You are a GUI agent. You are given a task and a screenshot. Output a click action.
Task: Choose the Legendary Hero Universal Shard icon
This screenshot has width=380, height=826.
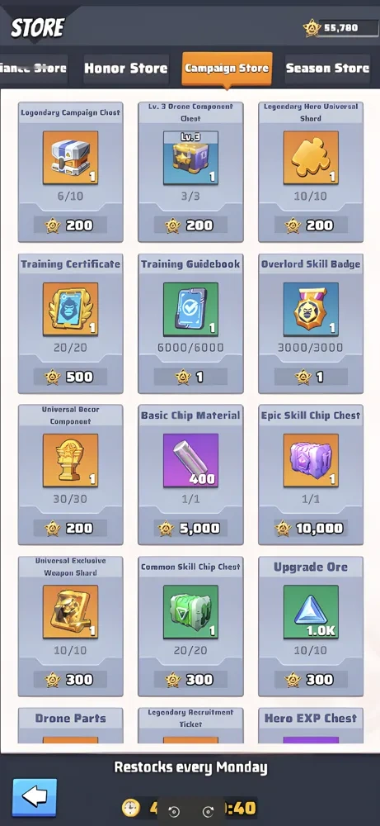(311, 158)
